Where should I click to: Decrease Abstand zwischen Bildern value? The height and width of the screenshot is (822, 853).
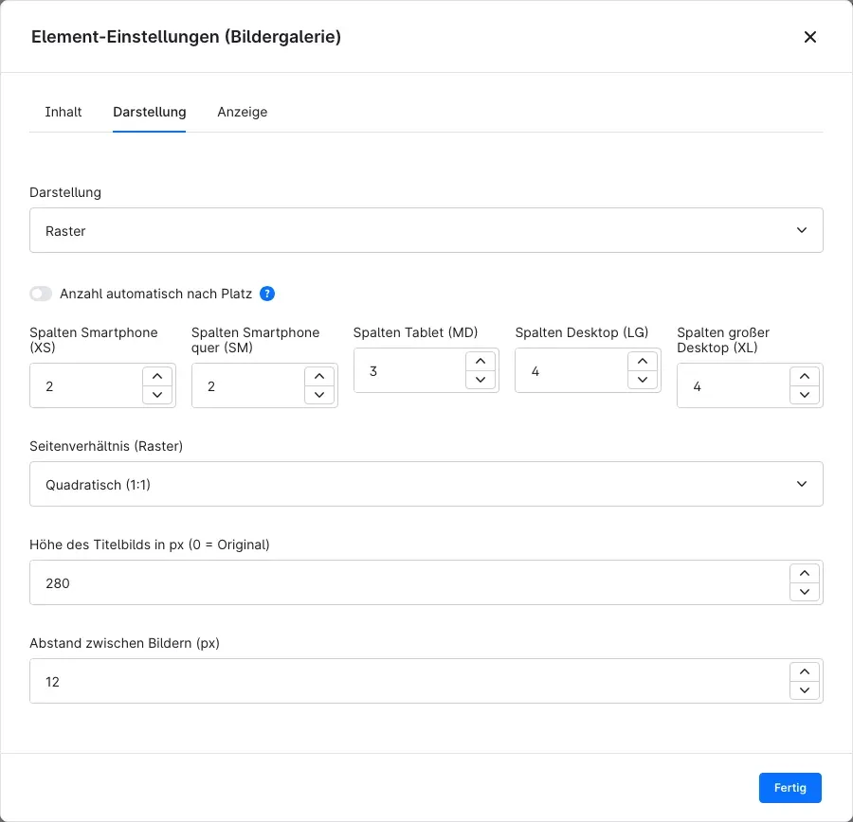(x=805, y=689)
